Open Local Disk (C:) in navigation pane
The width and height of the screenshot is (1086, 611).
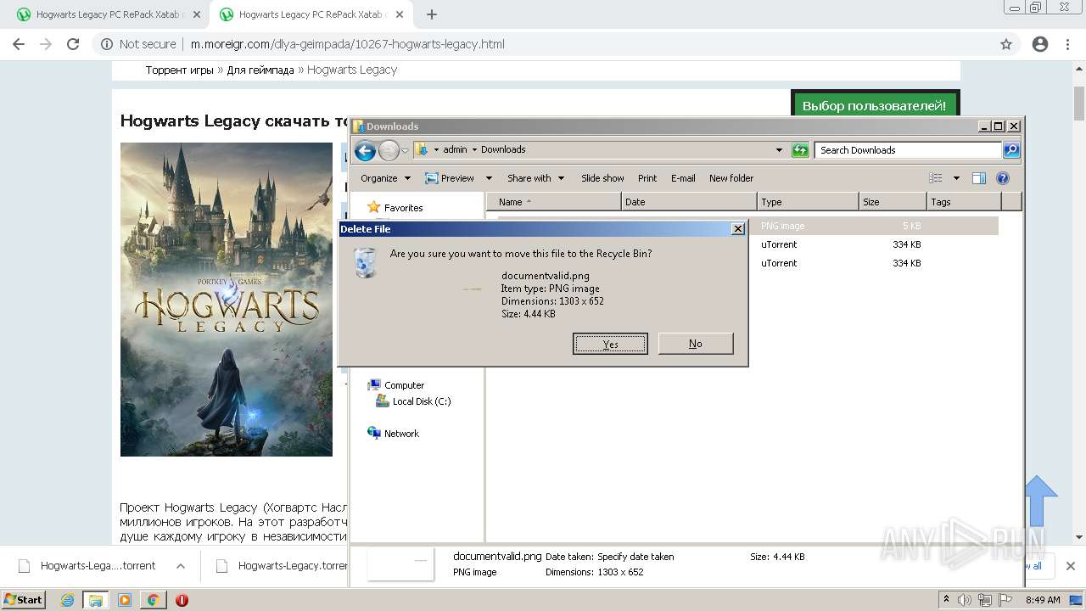click(413, 401)
